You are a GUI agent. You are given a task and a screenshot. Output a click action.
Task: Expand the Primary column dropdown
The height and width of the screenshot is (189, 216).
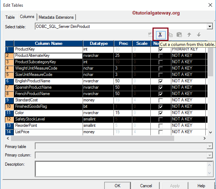click(210, 155)
